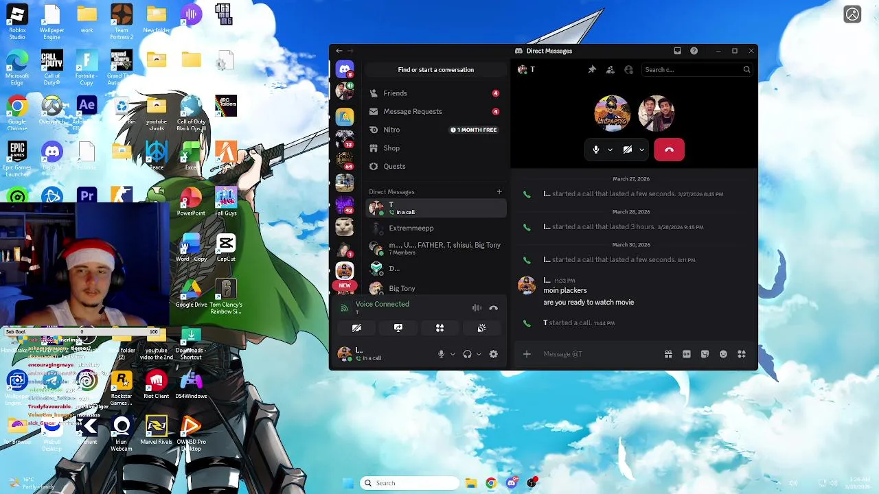
Task: Turn on camera button under Voice Connected
Action: [x=356, y=328]
